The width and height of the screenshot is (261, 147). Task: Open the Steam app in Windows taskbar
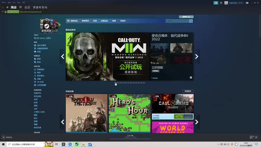[x=77, y=144]
